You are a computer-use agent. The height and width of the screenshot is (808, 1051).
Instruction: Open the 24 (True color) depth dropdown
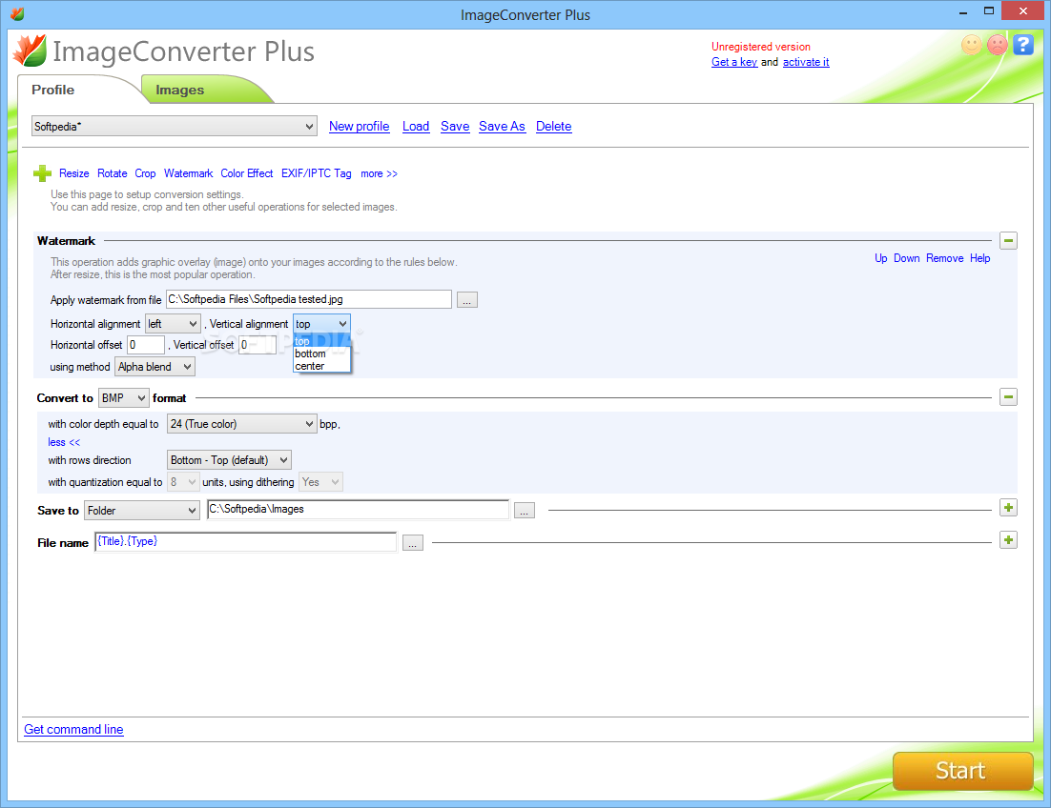[241, 424]
